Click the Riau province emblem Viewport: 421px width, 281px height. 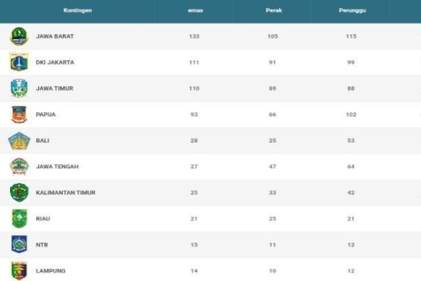[x=19, y=219]
